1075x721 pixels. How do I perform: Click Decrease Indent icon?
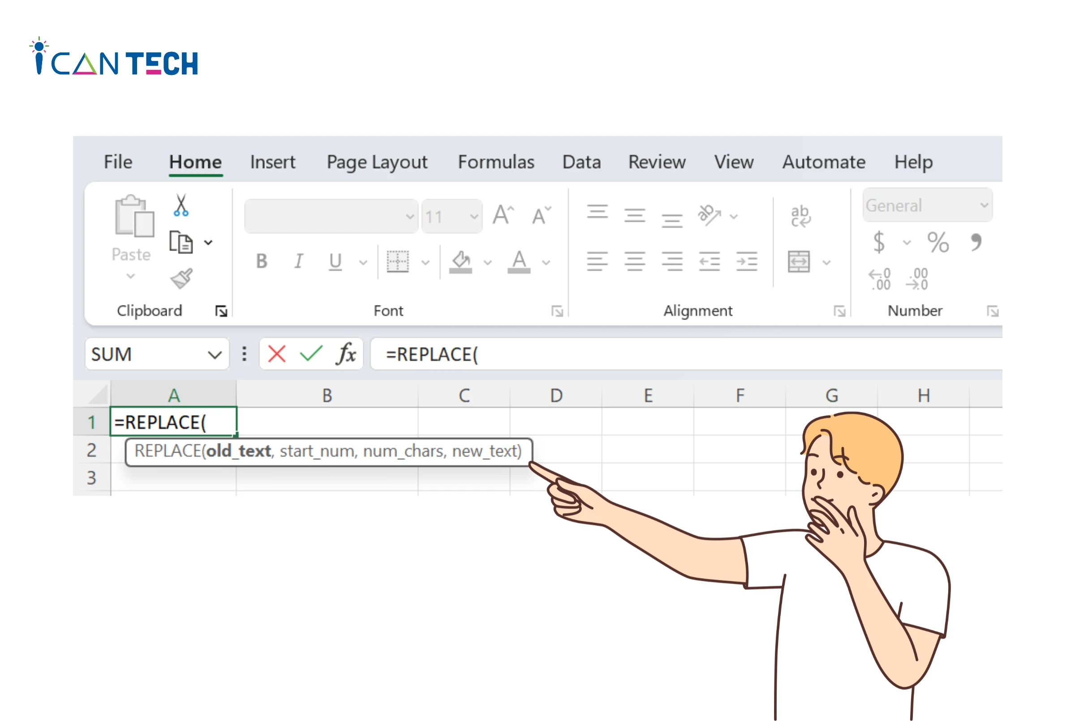click(x=709, y=261)
